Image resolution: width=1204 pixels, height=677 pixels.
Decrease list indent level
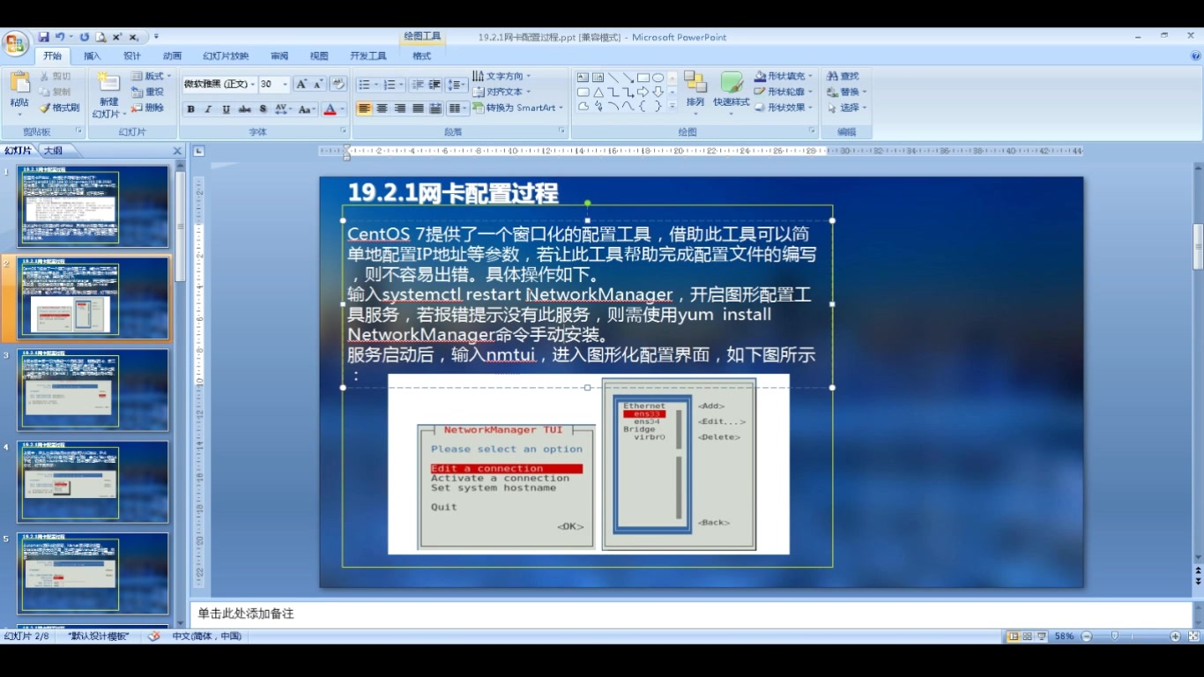[x=418, y=85]
